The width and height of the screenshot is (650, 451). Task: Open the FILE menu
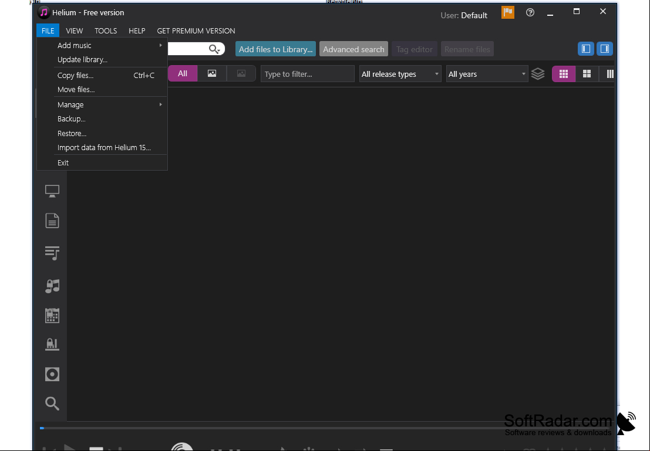point(48,30)
